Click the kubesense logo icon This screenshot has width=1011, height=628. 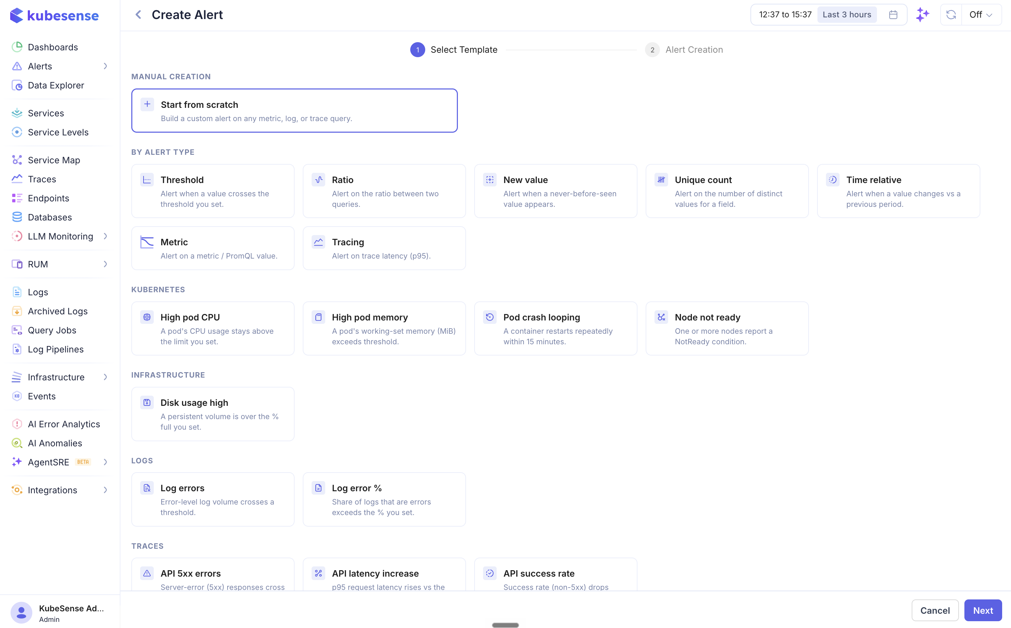(x=16, y=15)
